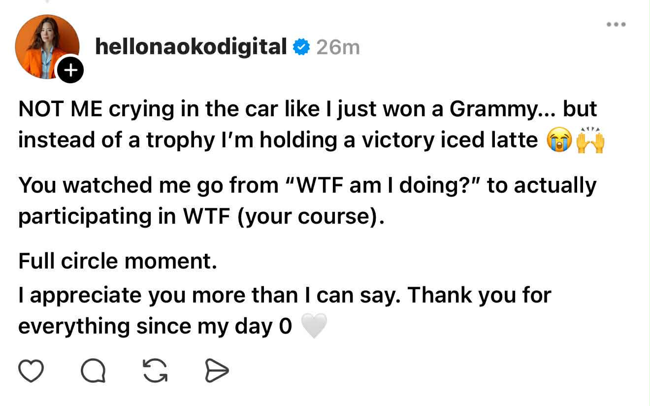The image size is (650, 406).
Task: Like the post with the heart icon
Action: pos(31,371)
